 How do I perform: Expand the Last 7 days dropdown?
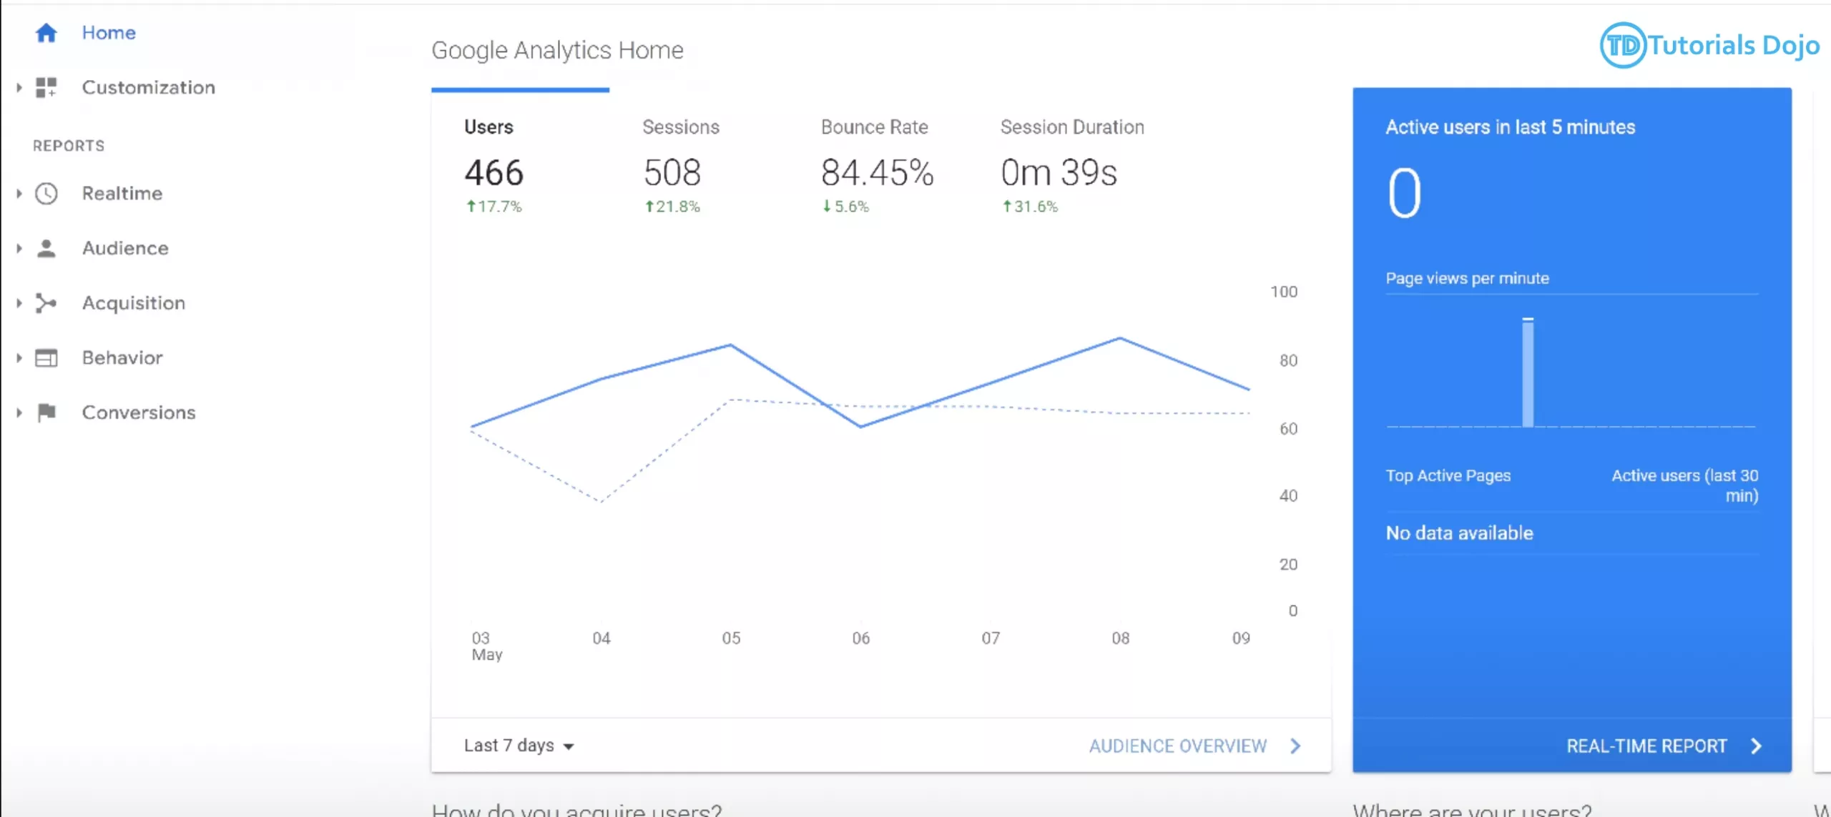[519, 745]
